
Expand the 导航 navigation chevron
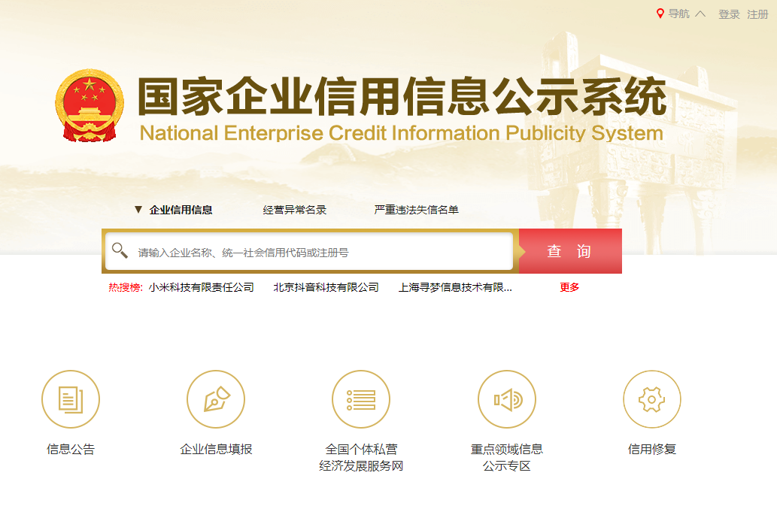point(700,14)
